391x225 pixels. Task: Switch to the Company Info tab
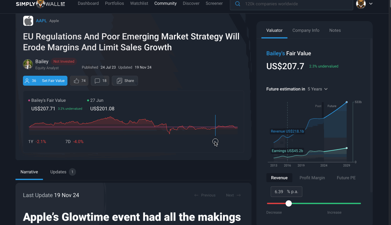pyautogui.click(x=306, y=30)
